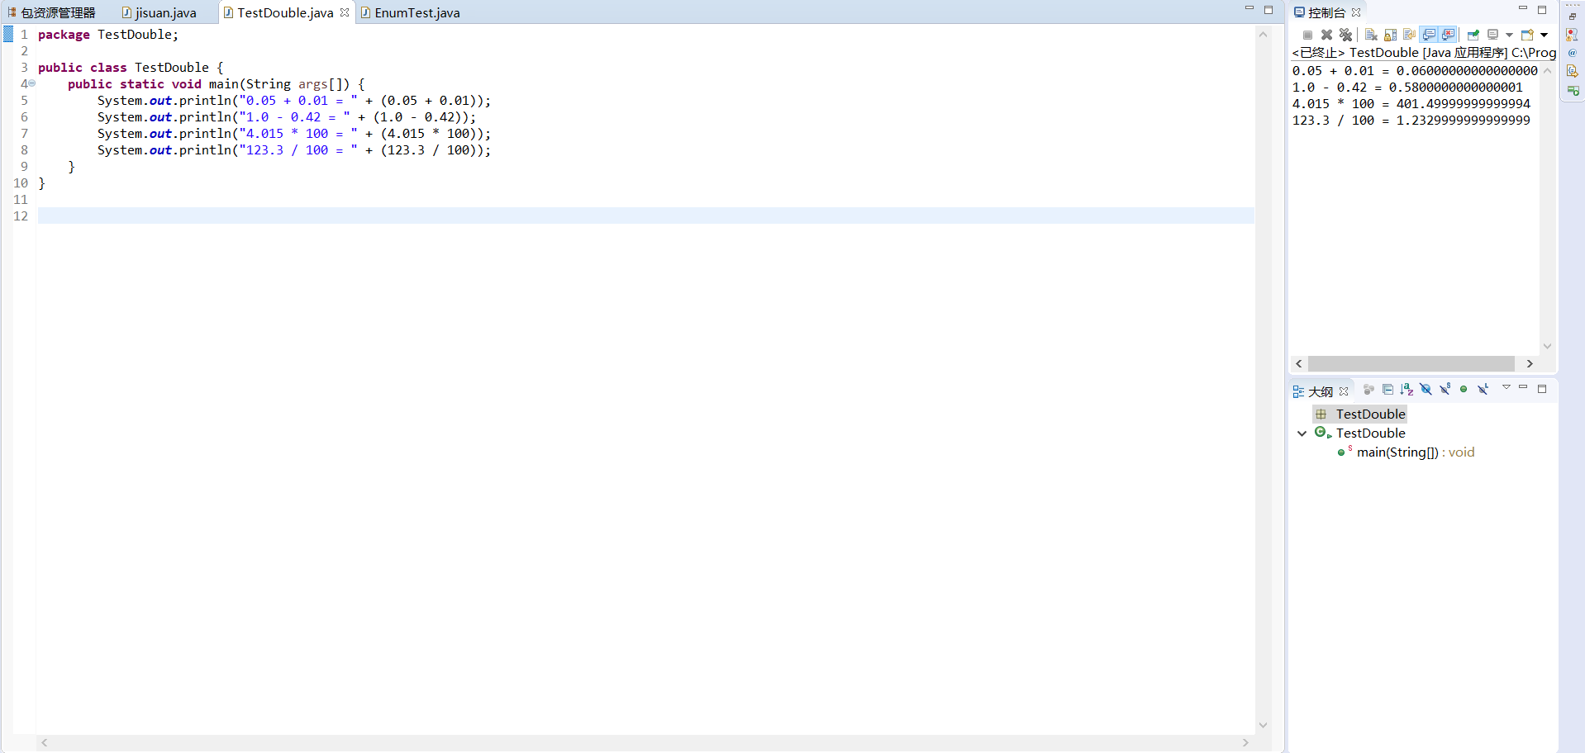
Task: Open the outline View Menu triangle
Action: [1506, 387]
